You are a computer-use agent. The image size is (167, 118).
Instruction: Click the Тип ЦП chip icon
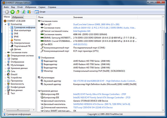point(42,24)
